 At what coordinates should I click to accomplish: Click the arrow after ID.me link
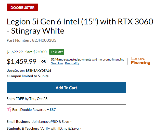[x=80, y=129]
